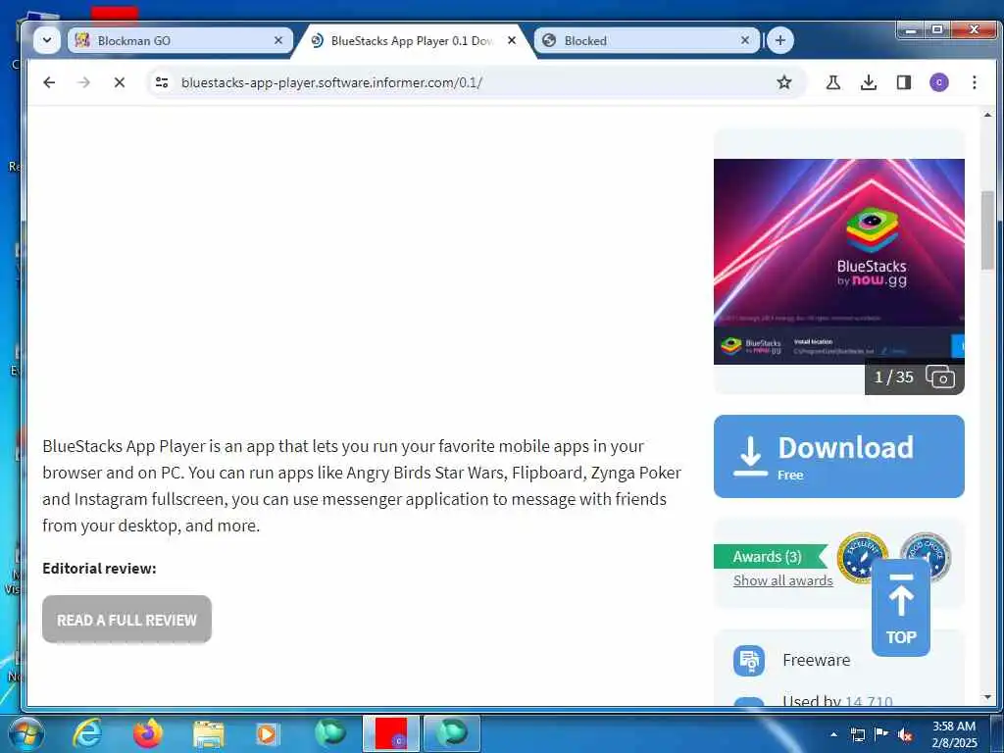Screen dimensions: 1004x753
Task: Click the Awards (3) ribbon label
Action: coord(767,557)
